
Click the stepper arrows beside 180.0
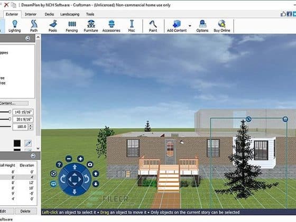point(31,127)
